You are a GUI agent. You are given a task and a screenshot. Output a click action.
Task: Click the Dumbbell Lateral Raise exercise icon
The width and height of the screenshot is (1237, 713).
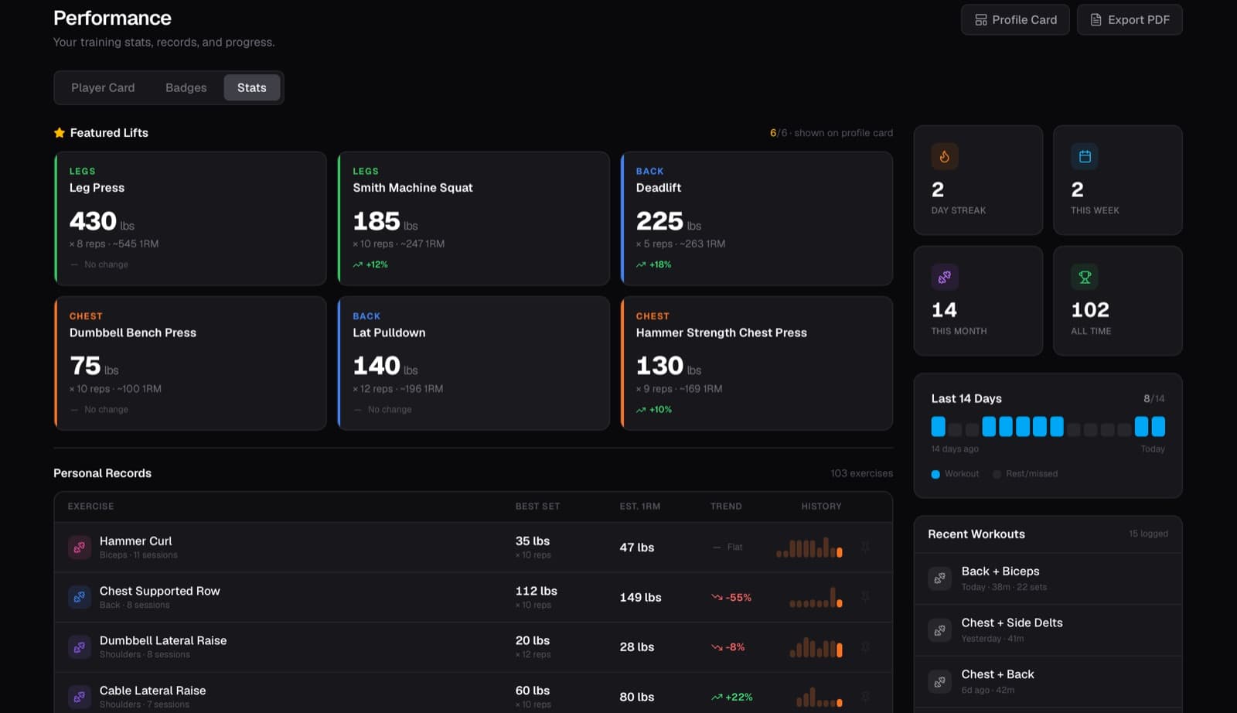pyautogui.click(x=80, y=647)
